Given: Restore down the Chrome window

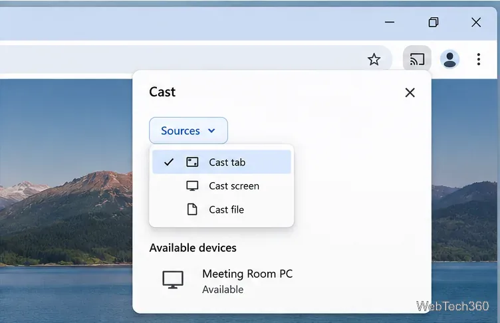Looking at the screenshot, I should [x=433, y=23].
